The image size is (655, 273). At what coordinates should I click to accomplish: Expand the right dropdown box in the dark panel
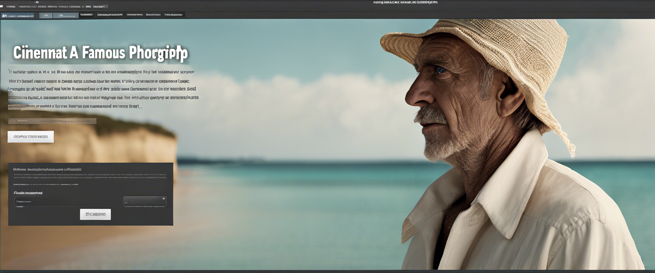coord(145,201)
